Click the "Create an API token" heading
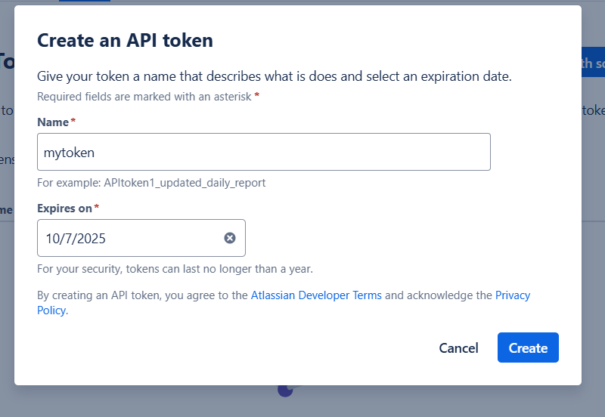 pyautogui.click(x=125, y=41)
